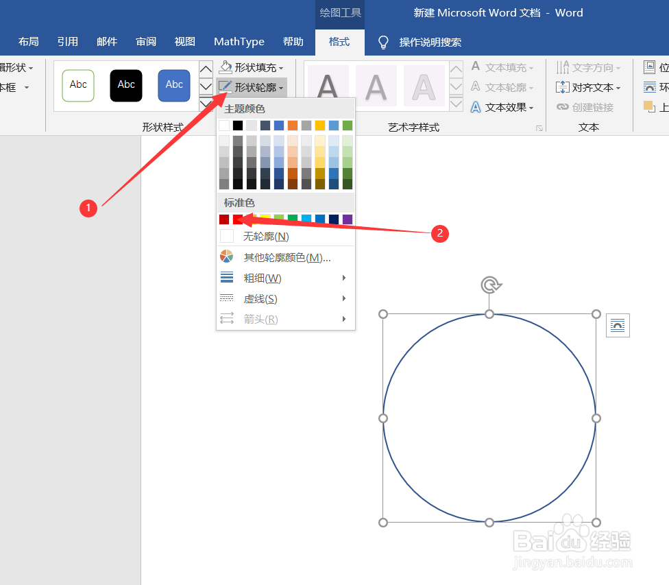Click the top-right corner sizing handle of circle
Image resolution: width=669 pixels, height=585 pixels.
(x=596, y=314)
